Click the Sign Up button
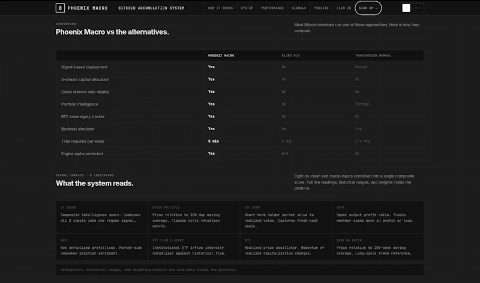Viewport: 480px width, 283px height. click(368, 8)
